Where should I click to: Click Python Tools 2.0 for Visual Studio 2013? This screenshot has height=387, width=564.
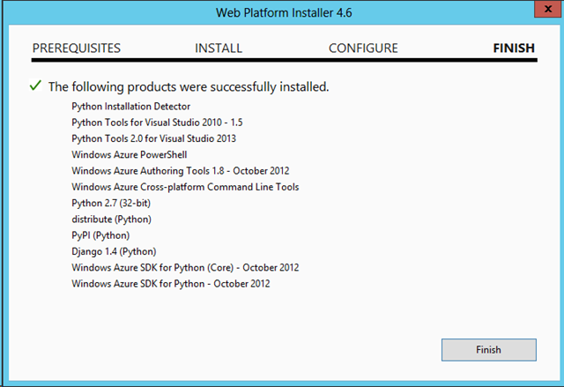(154, 138)
